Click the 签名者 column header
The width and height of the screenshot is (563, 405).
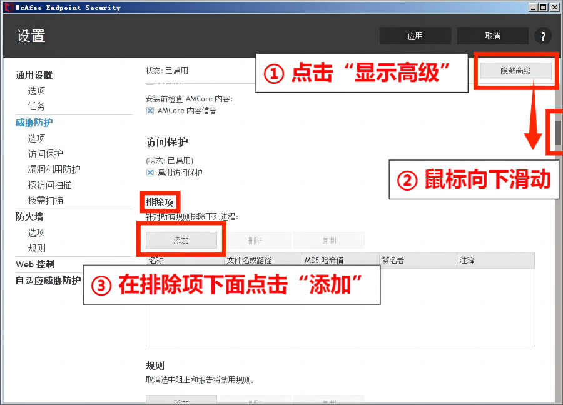tap(418, 261)
